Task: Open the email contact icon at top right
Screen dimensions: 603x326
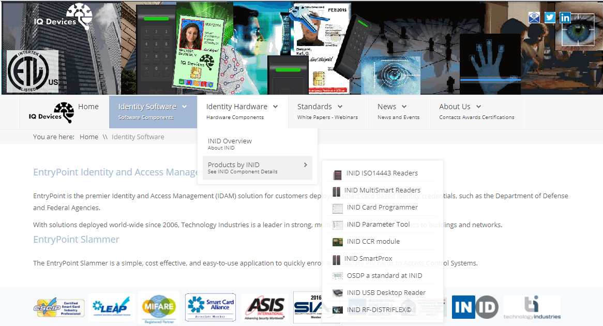Action: click(534, 17)
